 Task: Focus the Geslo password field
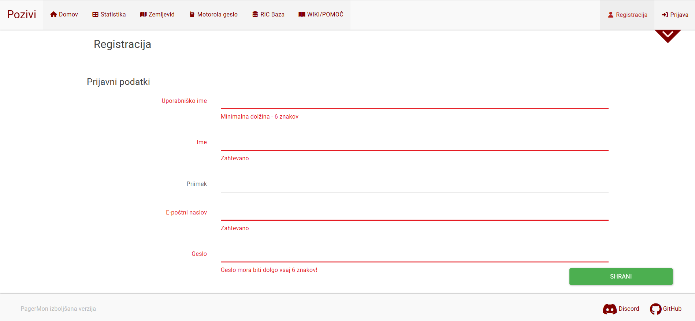(x=415, y=255)
